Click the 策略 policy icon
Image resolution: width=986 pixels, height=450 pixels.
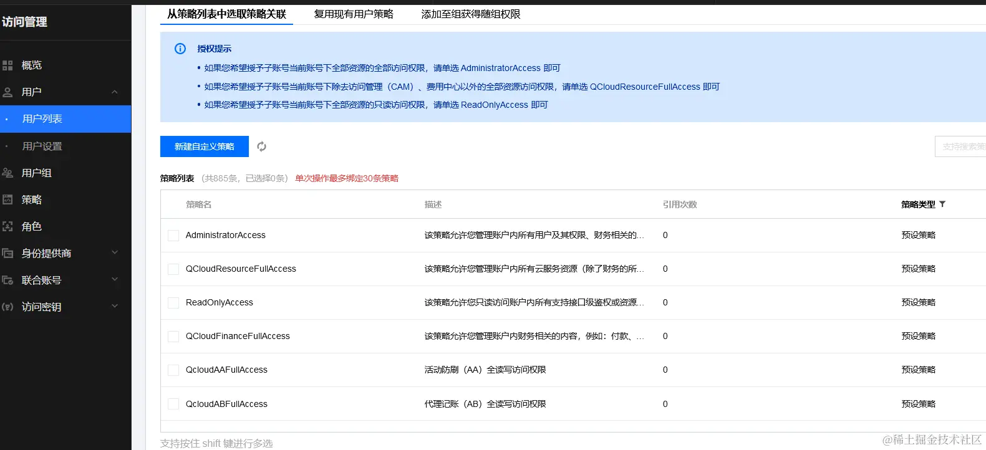(7, 199)
